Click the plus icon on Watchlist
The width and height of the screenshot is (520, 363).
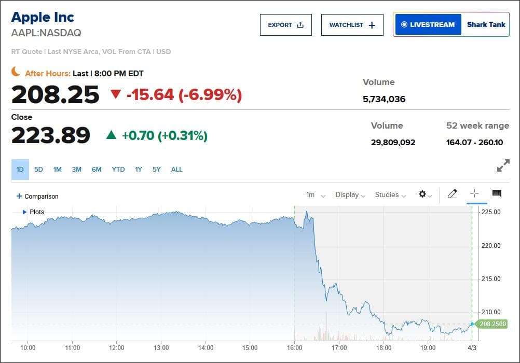coord(372,25)
